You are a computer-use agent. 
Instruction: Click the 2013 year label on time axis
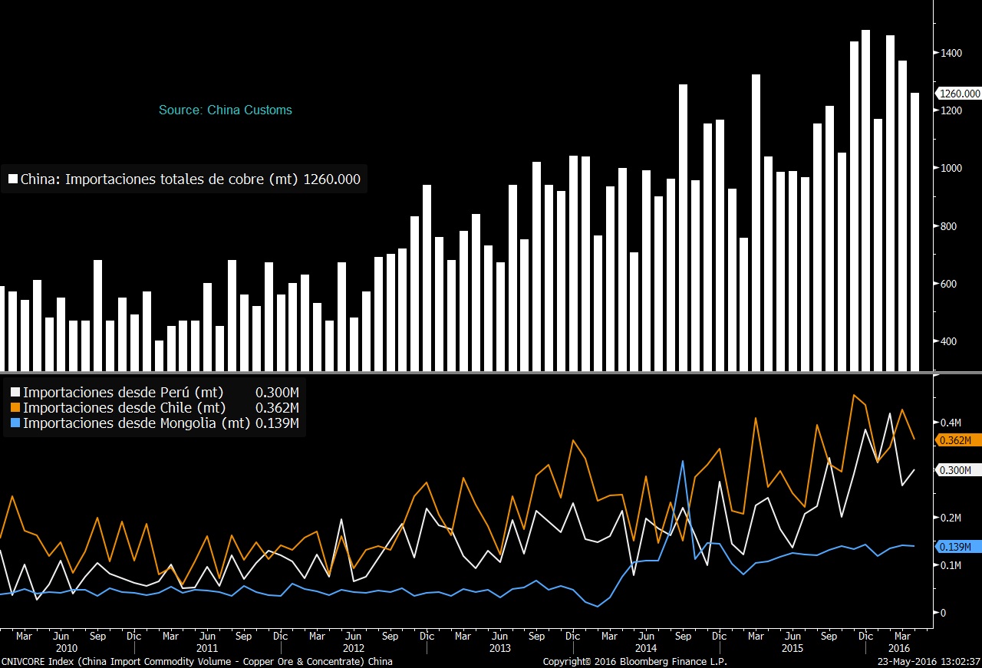(499, 648)
